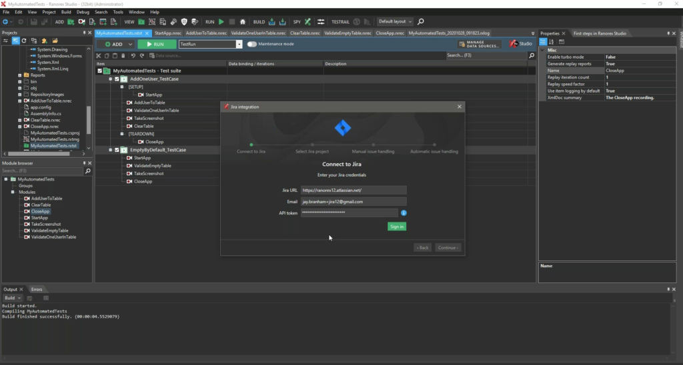Click the test suite search magnifier icon

pos(532,56)
